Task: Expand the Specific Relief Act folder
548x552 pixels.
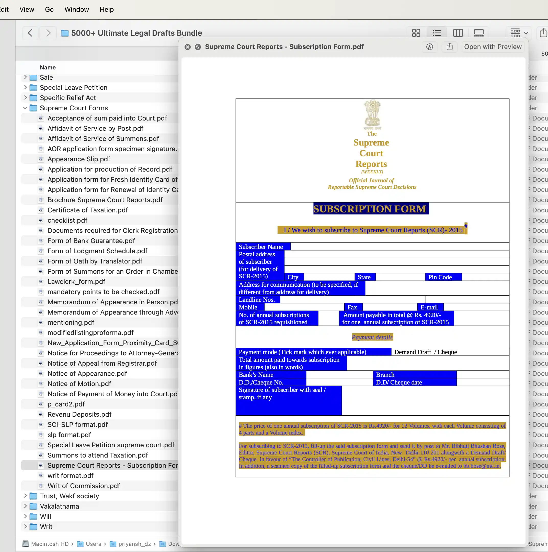Action: [x=26, y=98]
